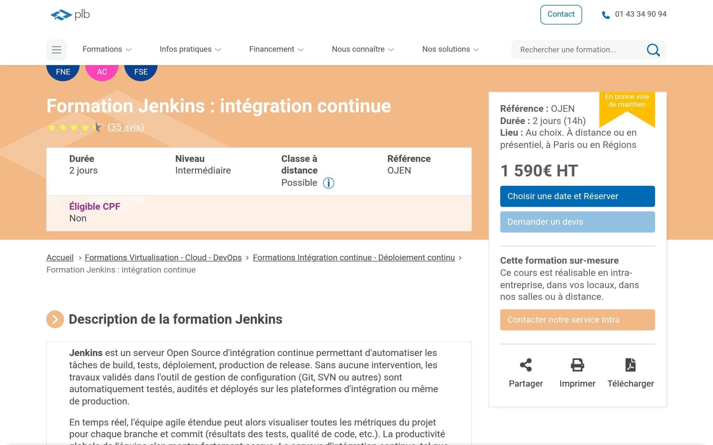The width and height of the screenshot is (713, 445).
Task: Click the Imprimer printer icon
Action: [x=577, y=365]
